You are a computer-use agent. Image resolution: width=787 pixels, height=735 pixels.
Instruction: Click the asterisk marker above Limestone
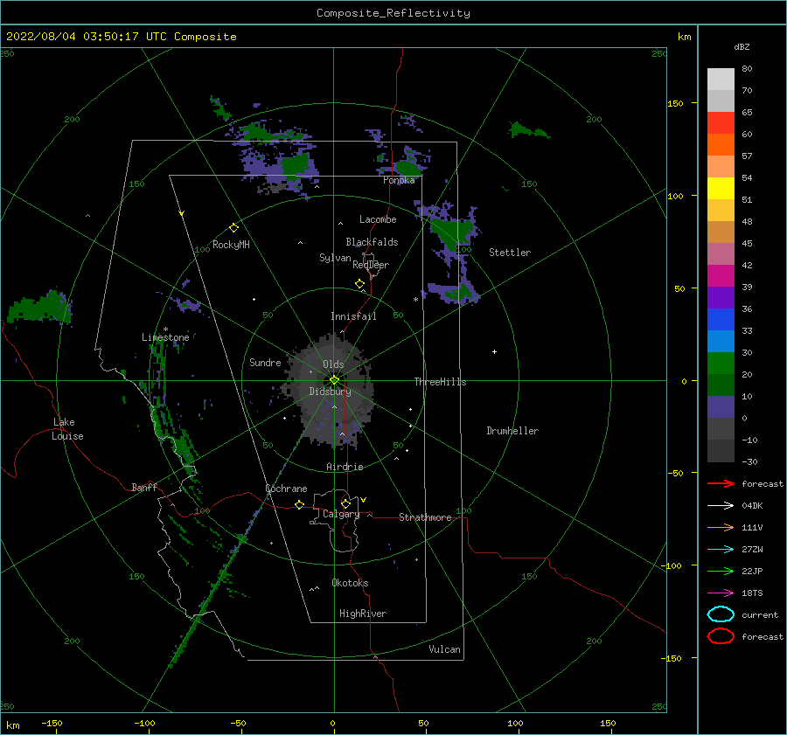point(165,329)
